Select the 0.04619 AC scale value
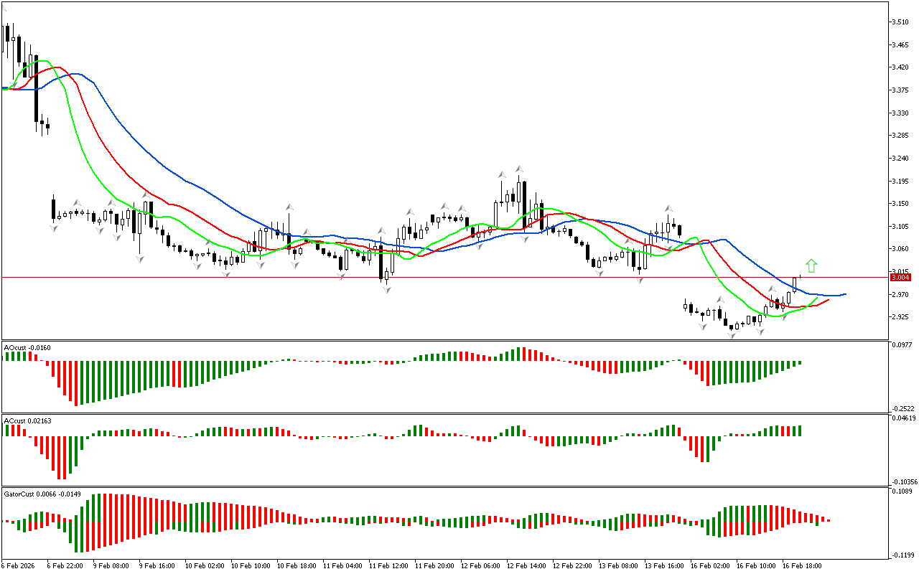 902,418
